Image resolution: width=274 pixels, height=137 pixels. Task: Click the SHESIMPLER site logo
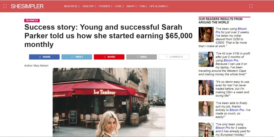coord(27,6)
